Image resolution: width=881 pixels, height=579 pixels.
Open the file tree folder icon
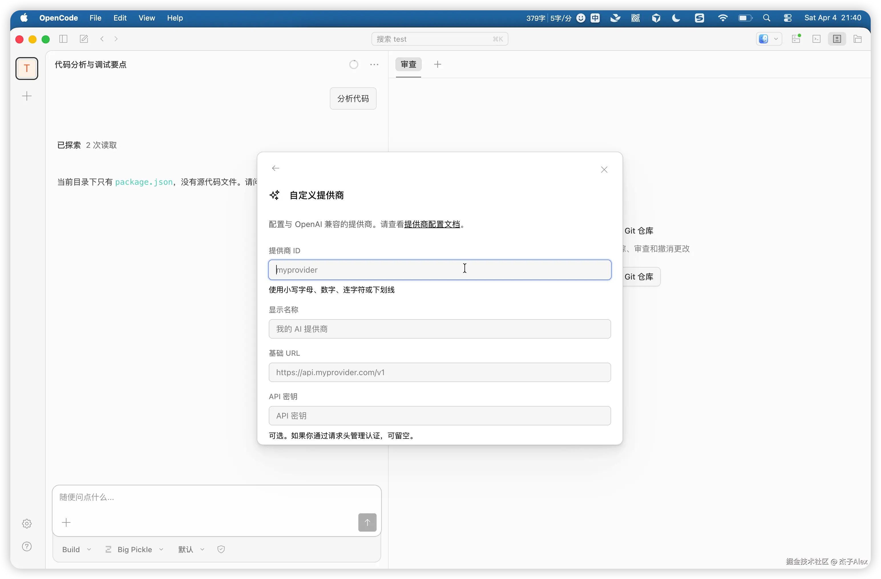coord(857,39)
